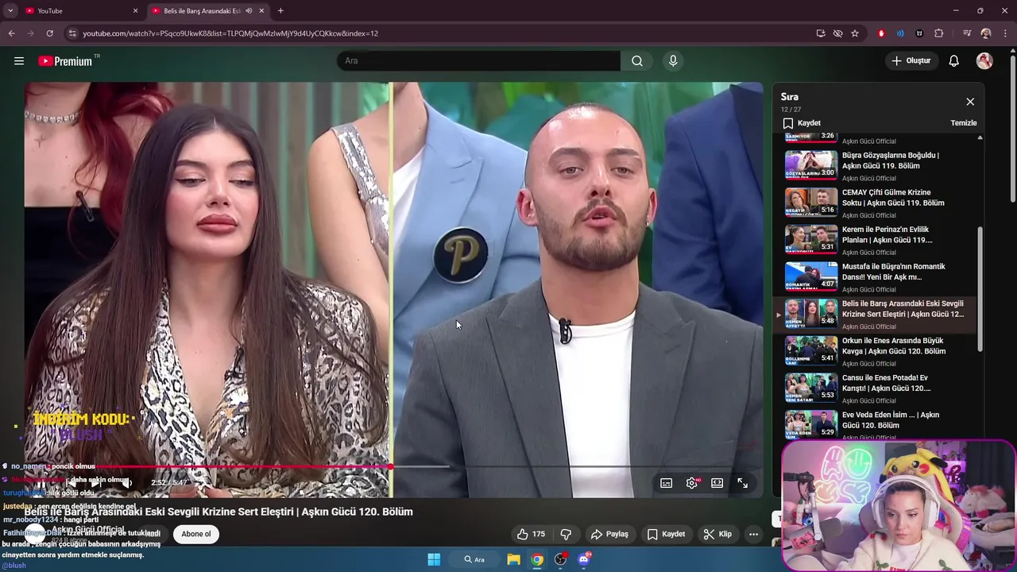
Task: View site information icon in address bar
Action: coord(72,33)
